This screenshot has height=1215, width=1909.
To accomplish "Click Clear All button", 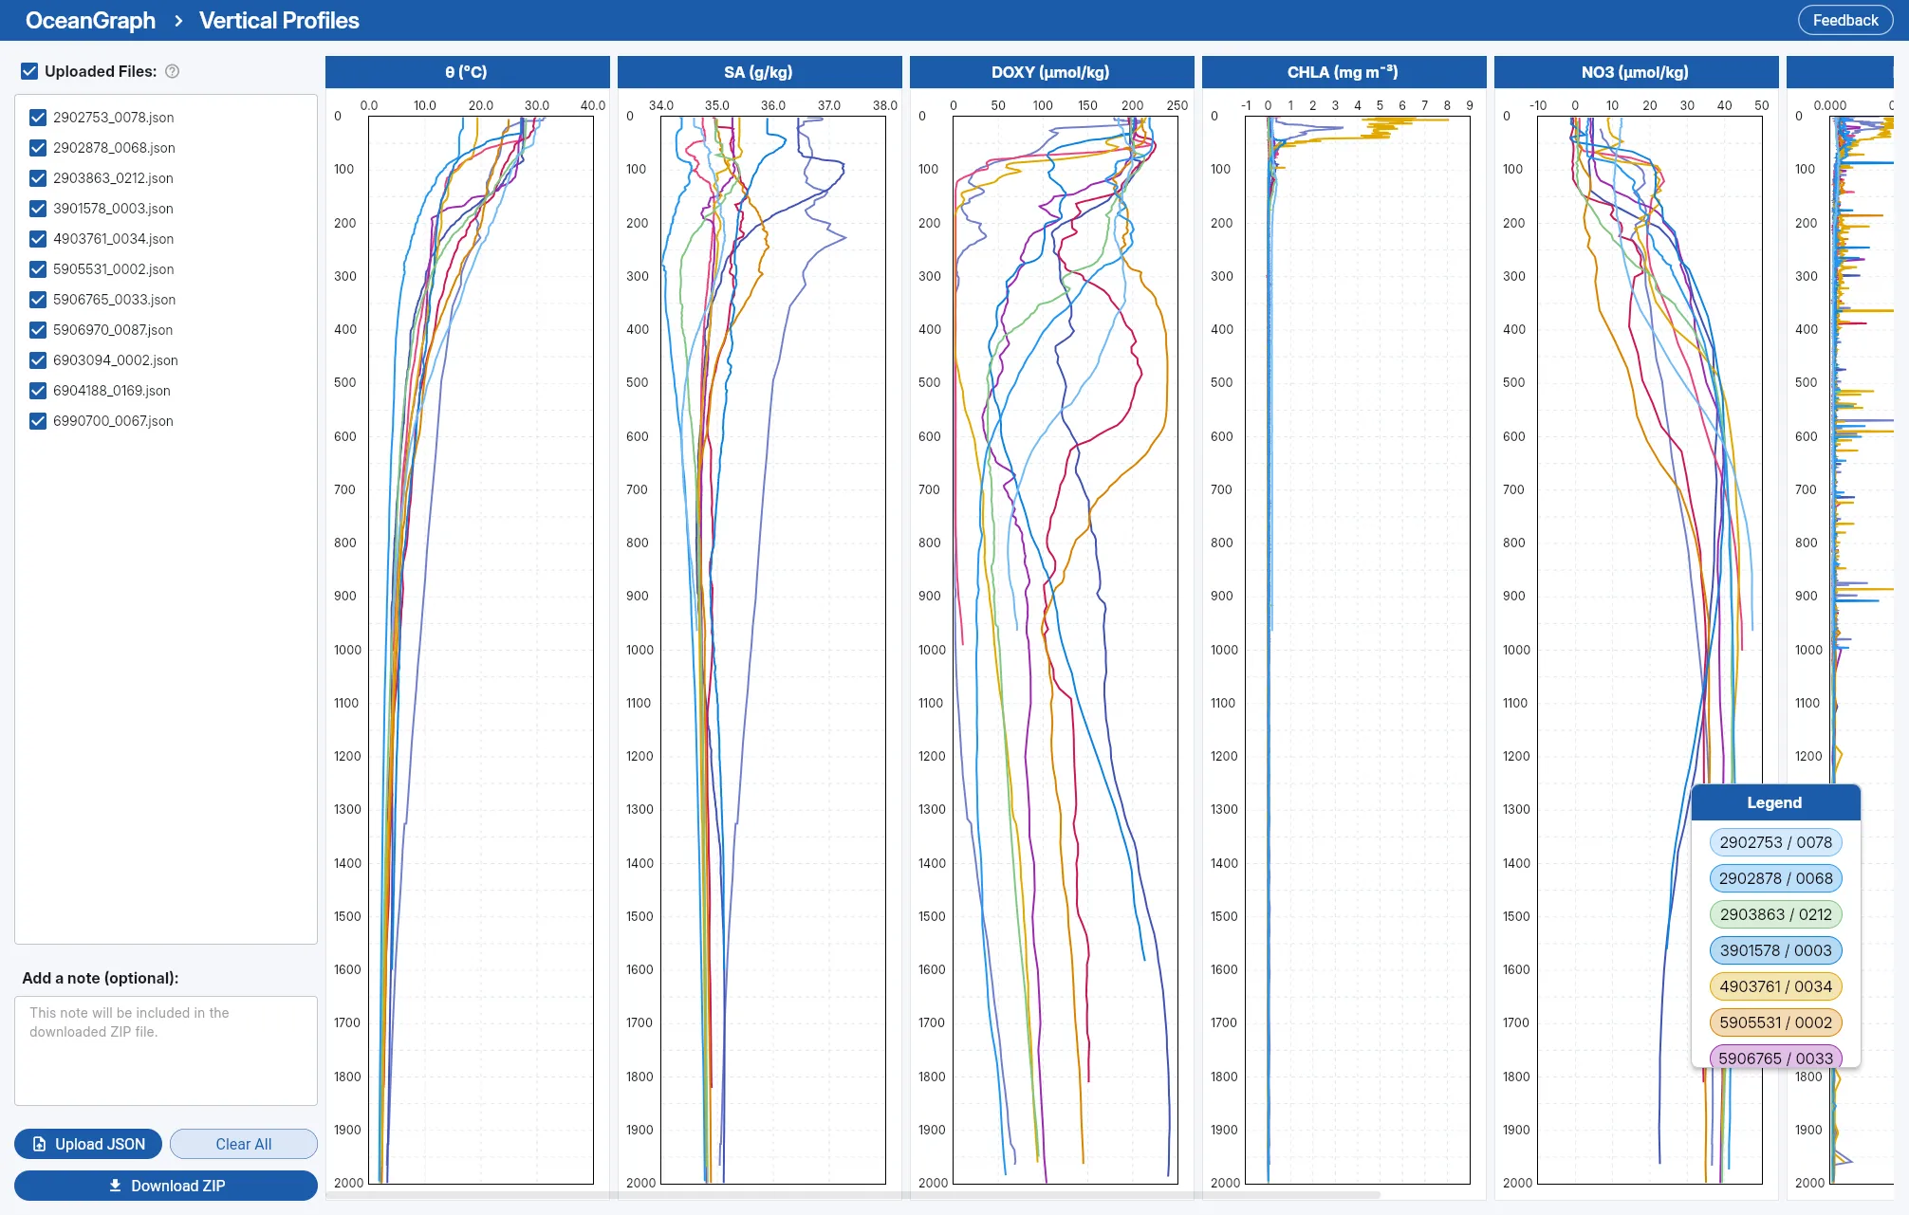I will point(244,1144).
